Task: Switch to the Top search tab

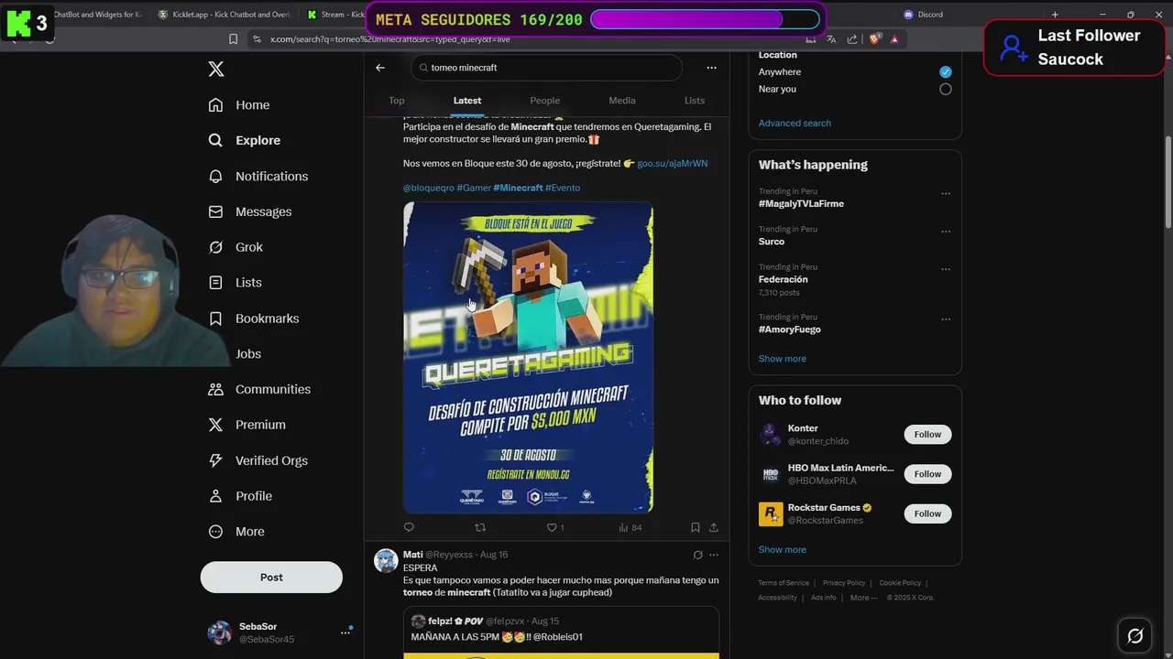Action: 397,101
